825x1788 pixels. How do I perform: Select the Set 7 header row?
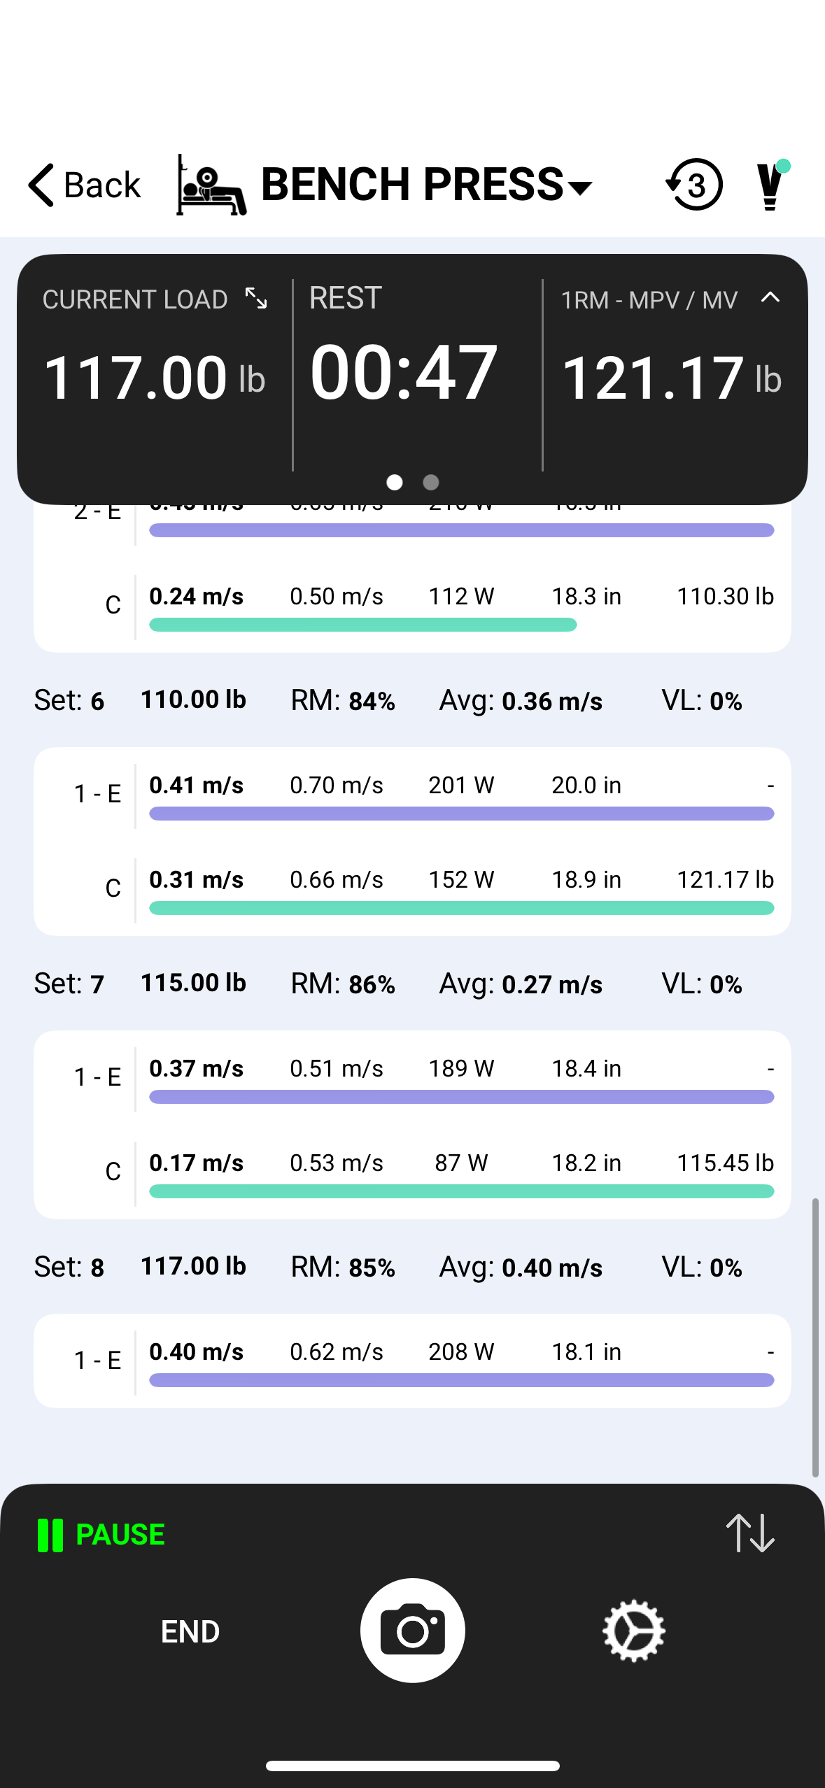412,984
